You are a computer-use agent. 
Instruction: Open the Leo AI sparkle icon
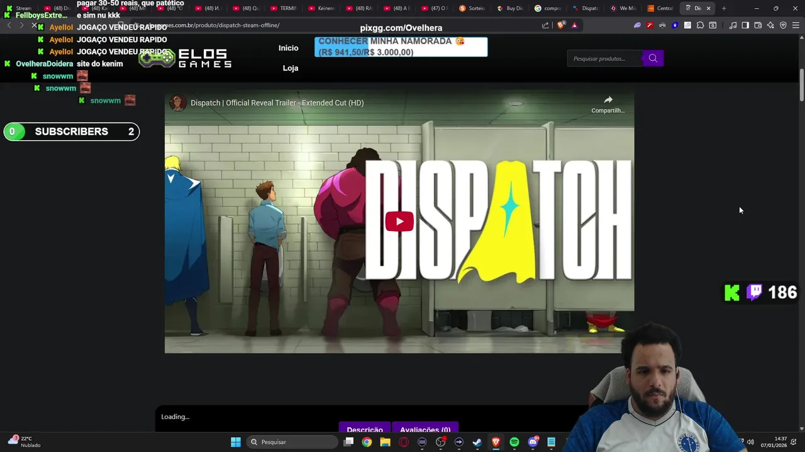coord(770,25)
